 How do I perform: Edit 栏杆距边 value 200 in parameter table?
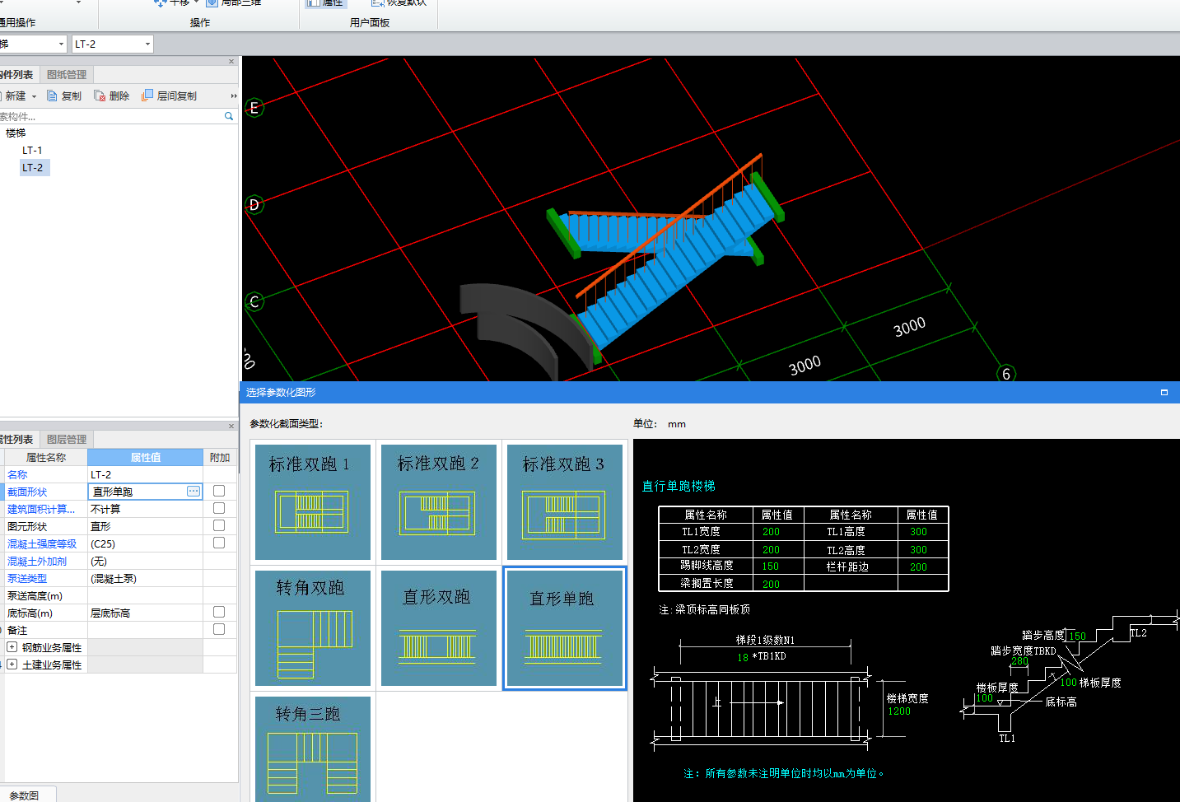[x=919, y=567]
